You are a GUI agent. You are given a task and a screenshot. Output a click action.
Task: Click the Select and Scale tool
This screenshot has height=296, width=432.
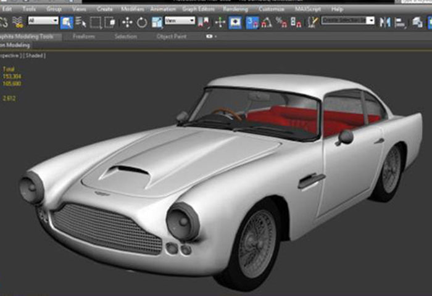click(x=157, y=22)
